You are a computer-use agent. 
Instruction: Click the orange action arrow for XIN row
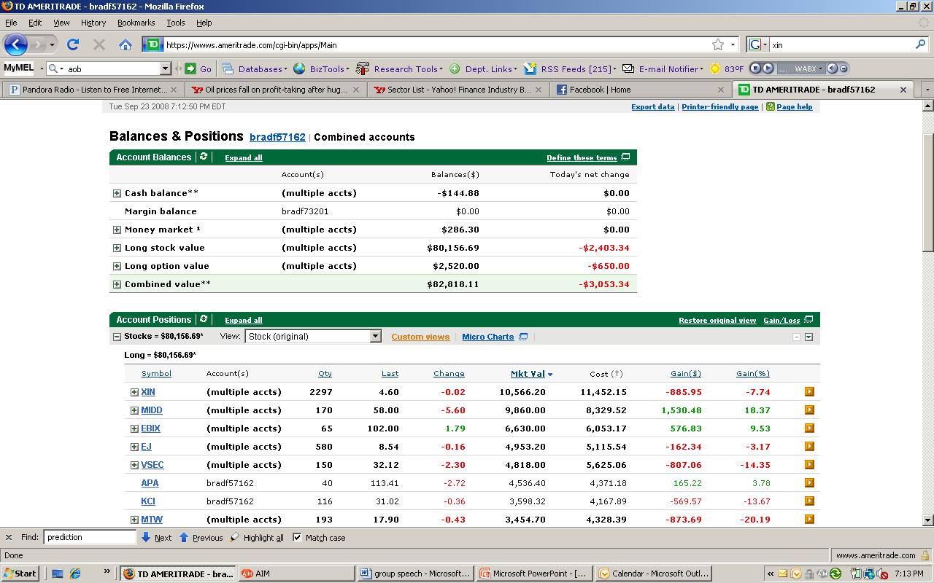809,391
